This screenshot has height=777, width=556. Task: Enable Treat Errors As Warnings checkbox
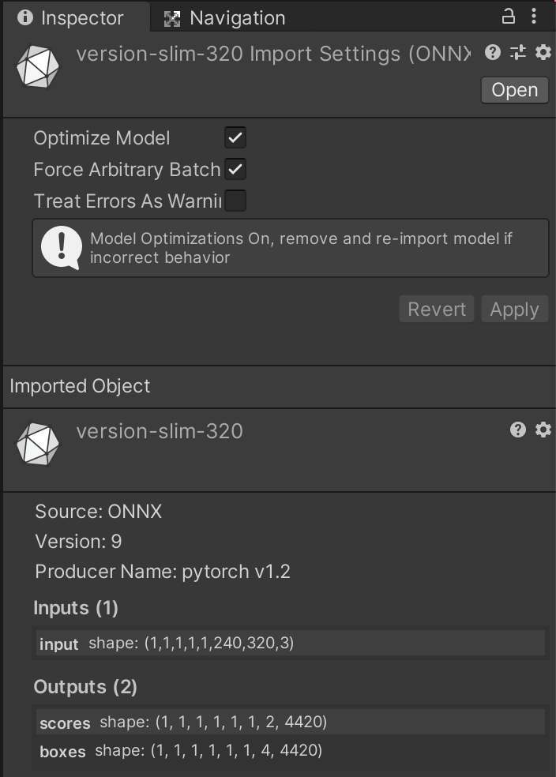pos(235,201)
